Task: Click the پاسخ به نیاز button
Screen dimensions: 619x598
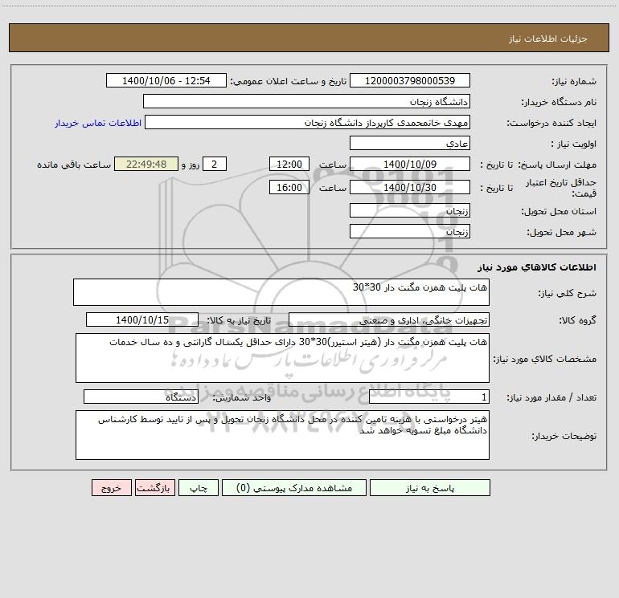Action: coord(429,488)
